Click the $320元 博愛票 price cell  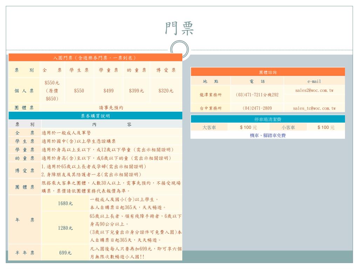(166, 91)
